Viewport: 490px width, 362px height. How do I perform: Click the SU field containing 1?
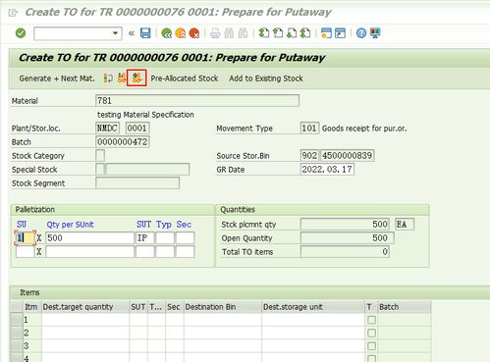[25, 238]
